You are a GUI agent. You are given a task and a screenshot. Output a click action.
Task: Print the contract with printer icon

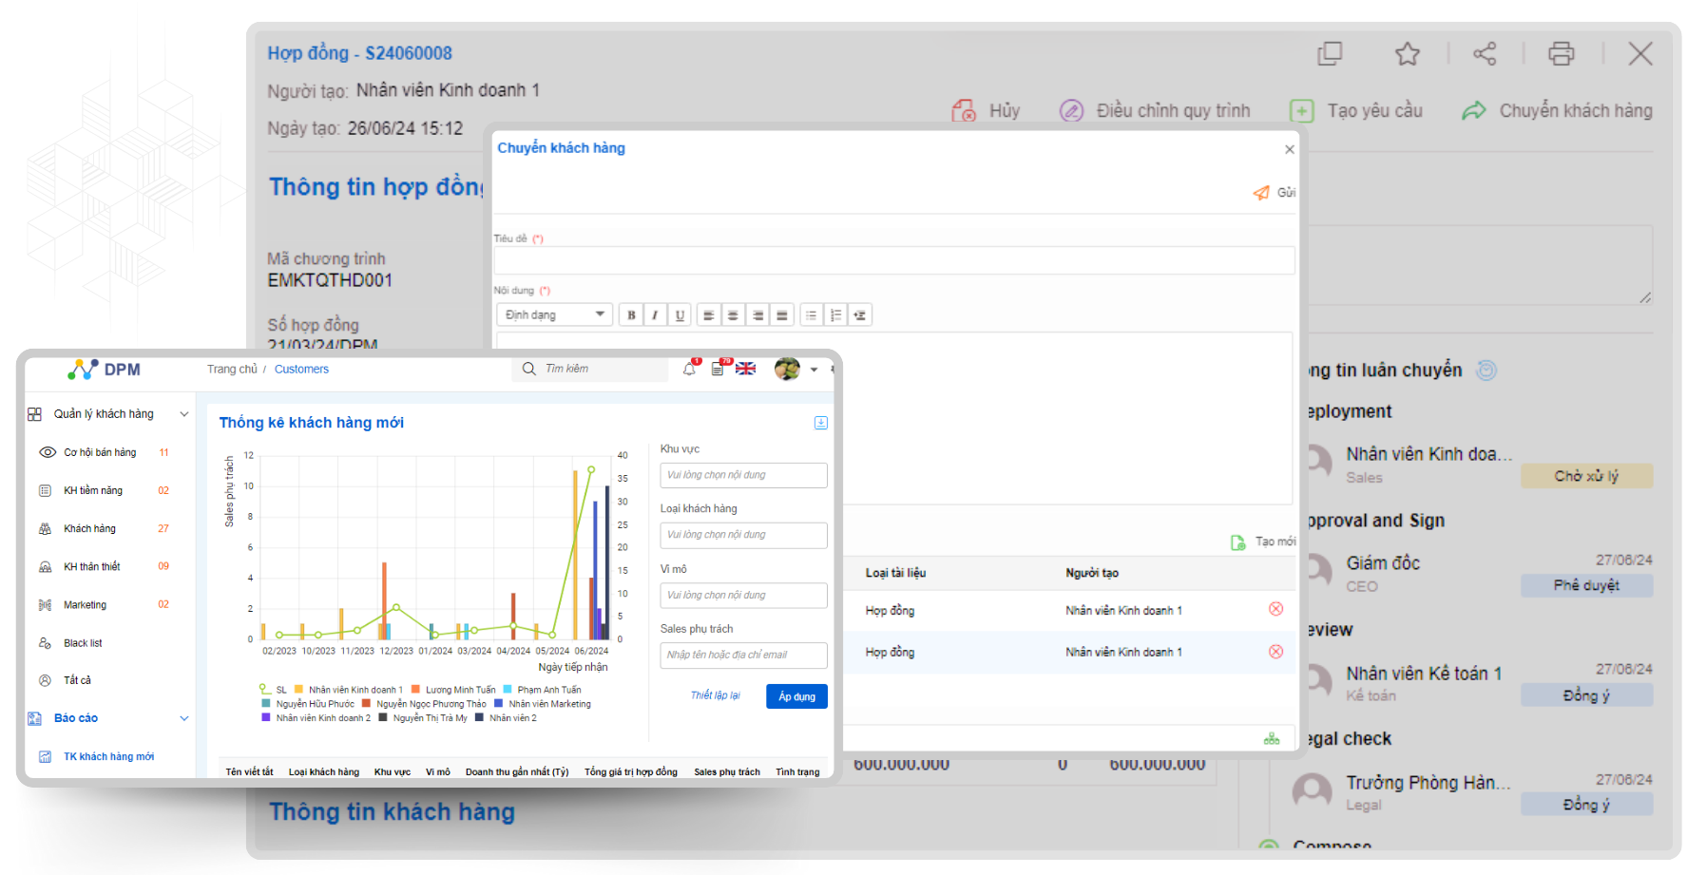(1561, 54)
